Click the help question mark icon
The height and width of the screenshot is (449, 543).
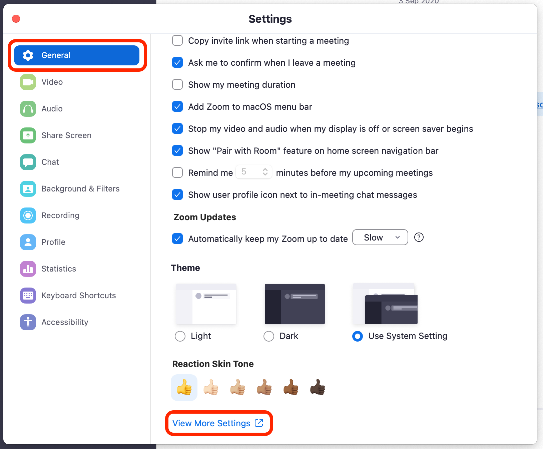pyautogui.click(x=419, y=237)
